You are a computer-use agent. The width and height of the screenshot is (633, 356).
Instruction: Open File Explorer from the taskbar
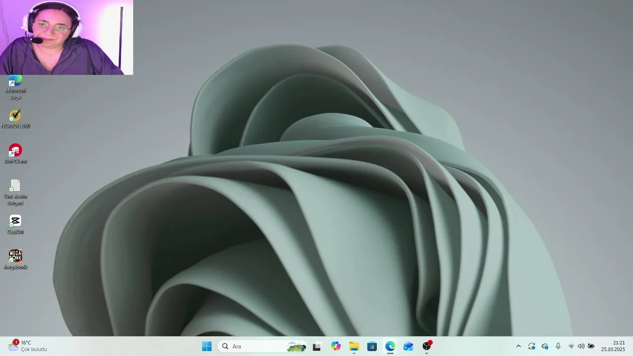pos(354,347)
